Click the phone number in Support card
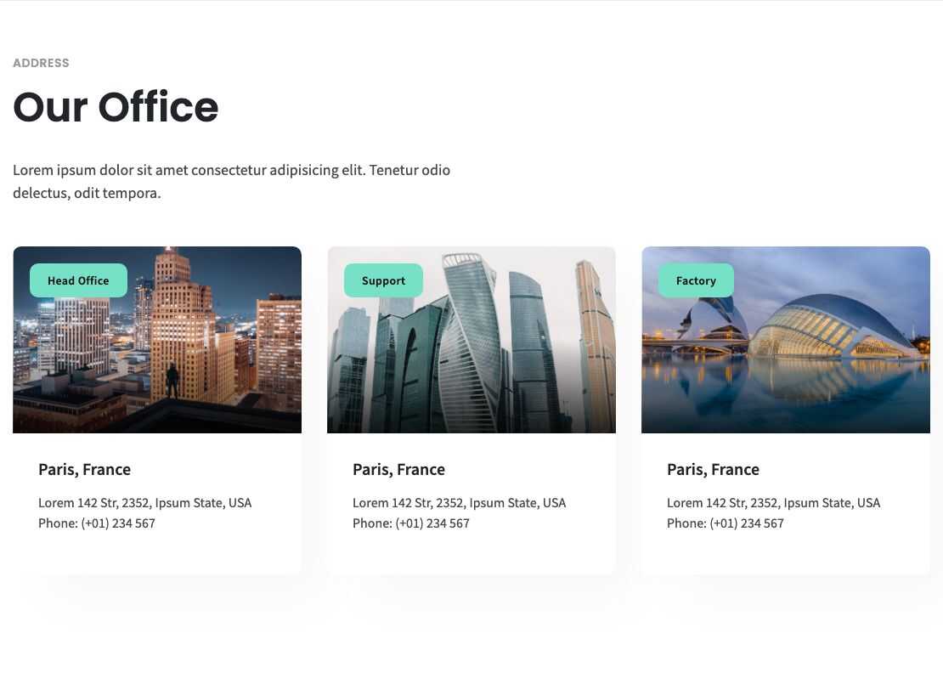 [411, 523]
